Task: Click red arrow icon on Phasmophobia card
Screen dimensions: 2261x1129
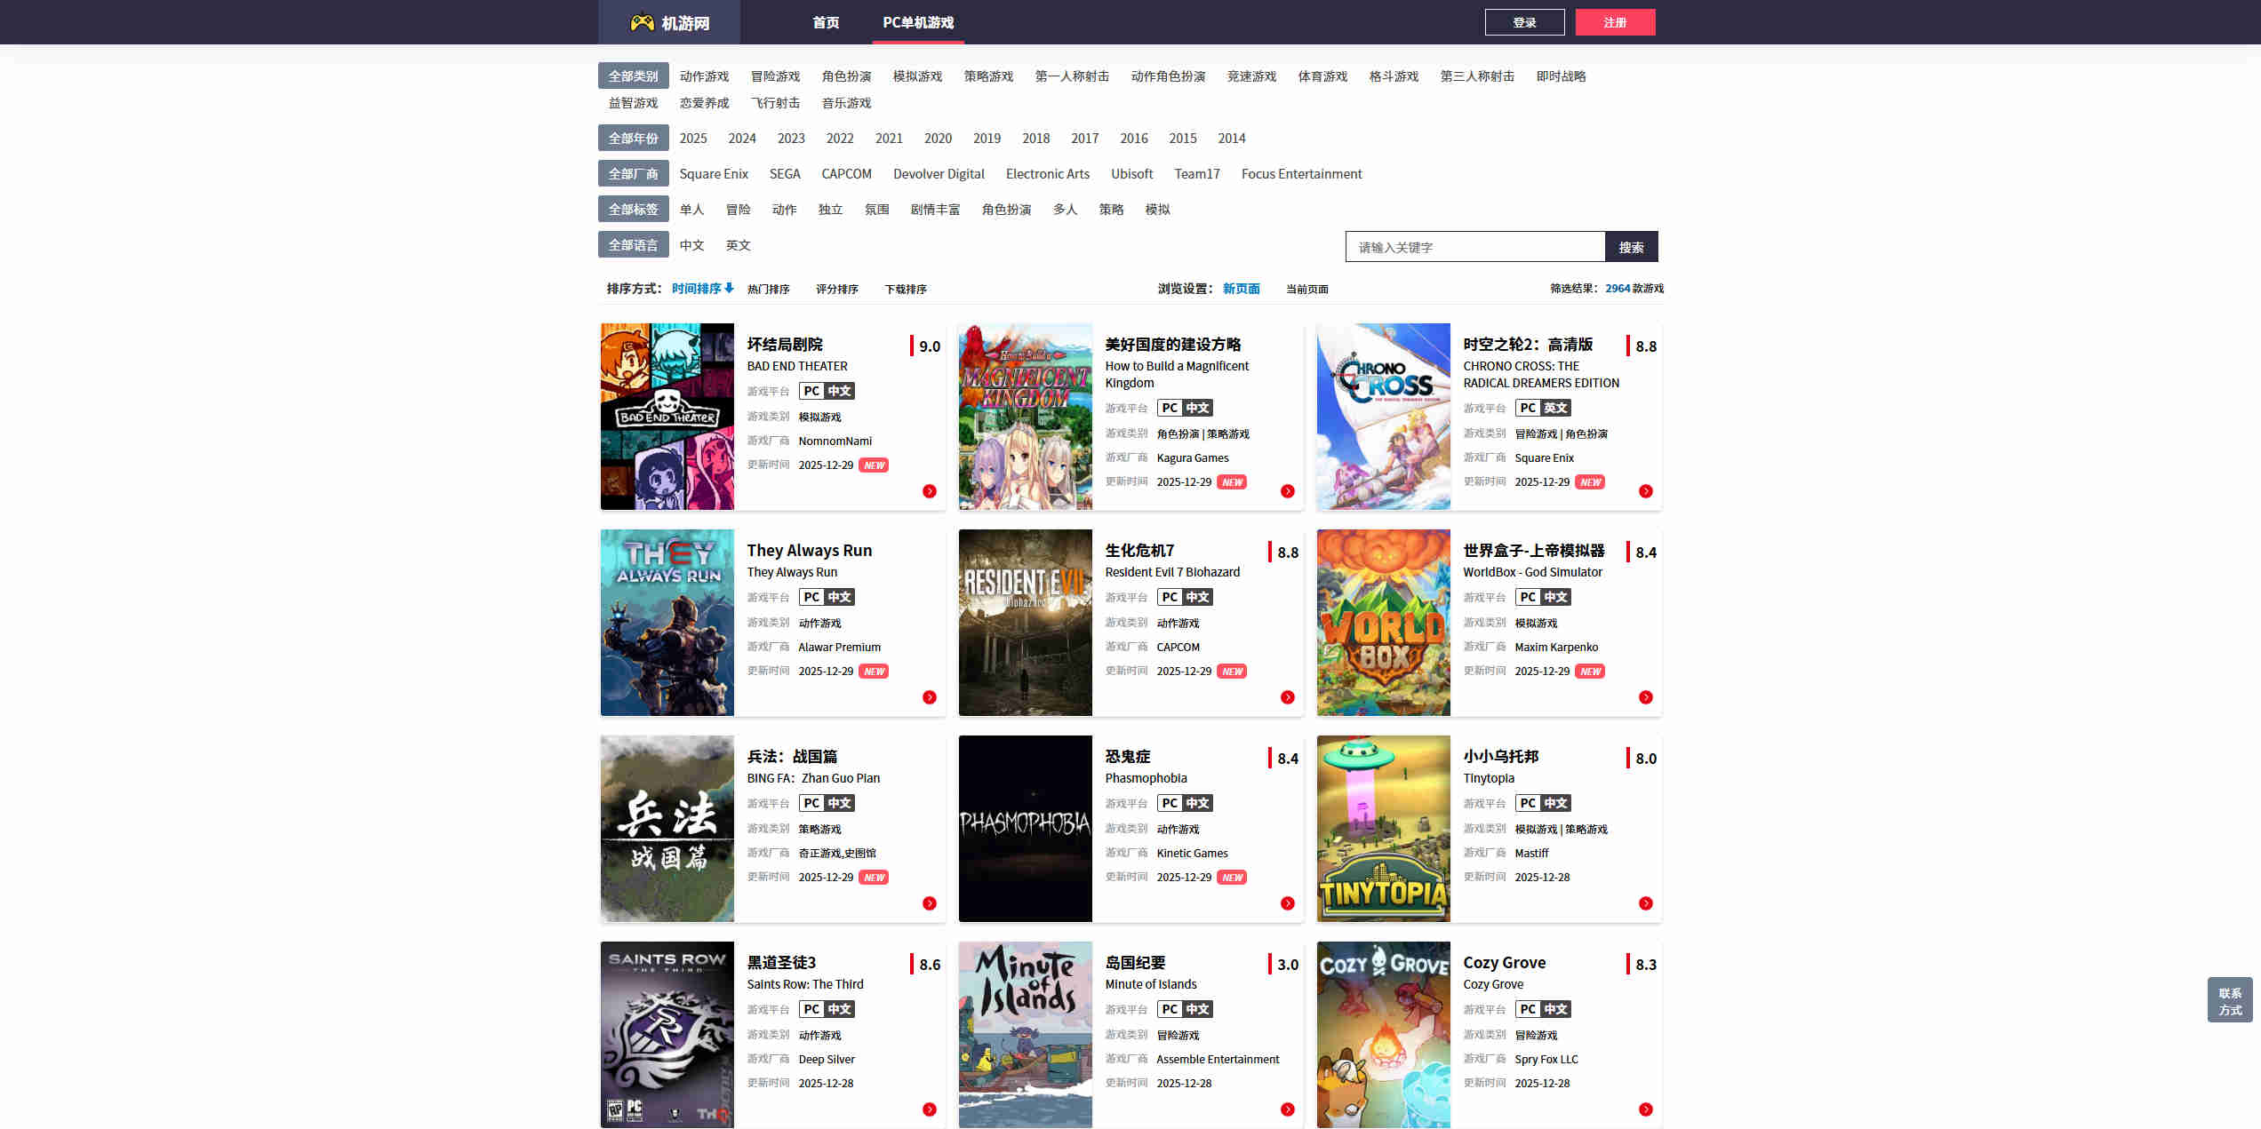Action: coord(1288,903)
